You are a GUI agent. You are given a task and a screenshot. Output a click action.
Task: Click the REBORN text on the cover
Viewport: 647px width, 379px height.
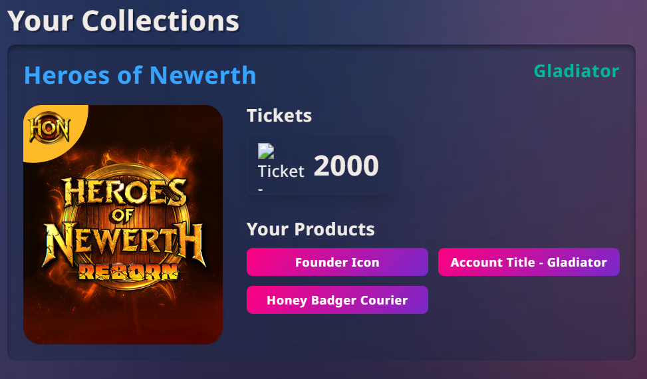point(128,271)
